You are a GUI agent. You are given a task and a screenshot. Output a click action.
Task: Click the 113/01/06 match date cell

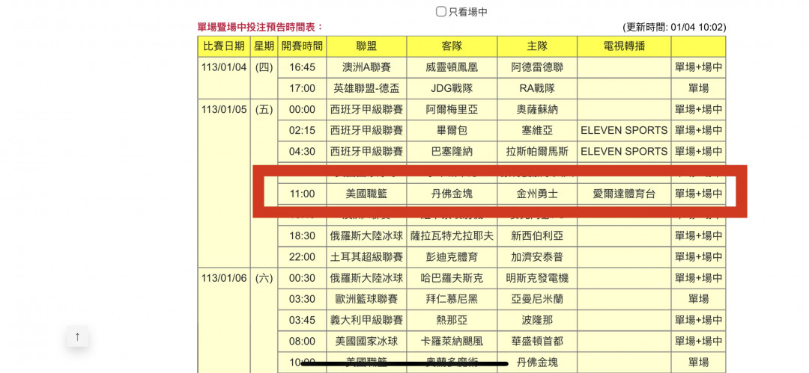(223, 278)
